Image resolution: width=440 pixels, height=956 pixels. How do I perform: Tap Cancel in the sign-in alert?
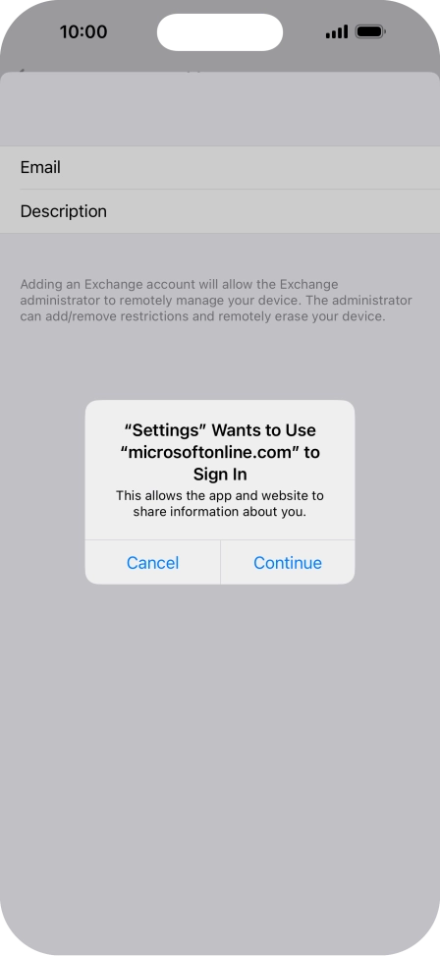click(x=152, y=562)
